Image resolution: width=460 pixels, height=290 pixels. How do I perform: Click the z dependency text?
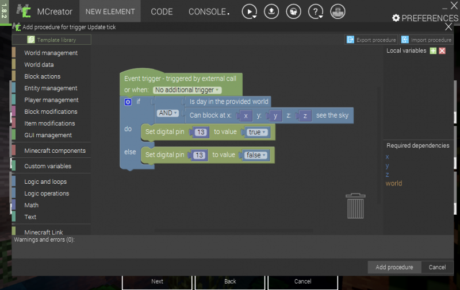click(387, 175)
